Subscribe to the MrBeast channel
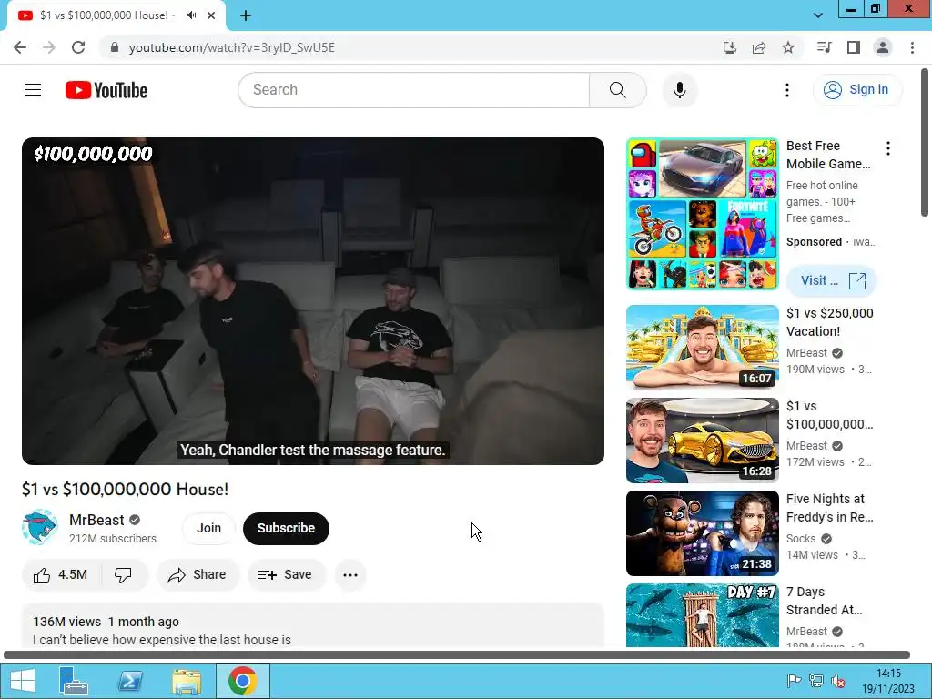Viewport: 932px width, 699px height. click(286, 528)
